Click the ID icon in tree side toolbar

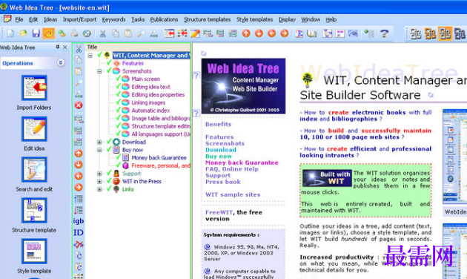pyautogui.click(x=79, y=232)
